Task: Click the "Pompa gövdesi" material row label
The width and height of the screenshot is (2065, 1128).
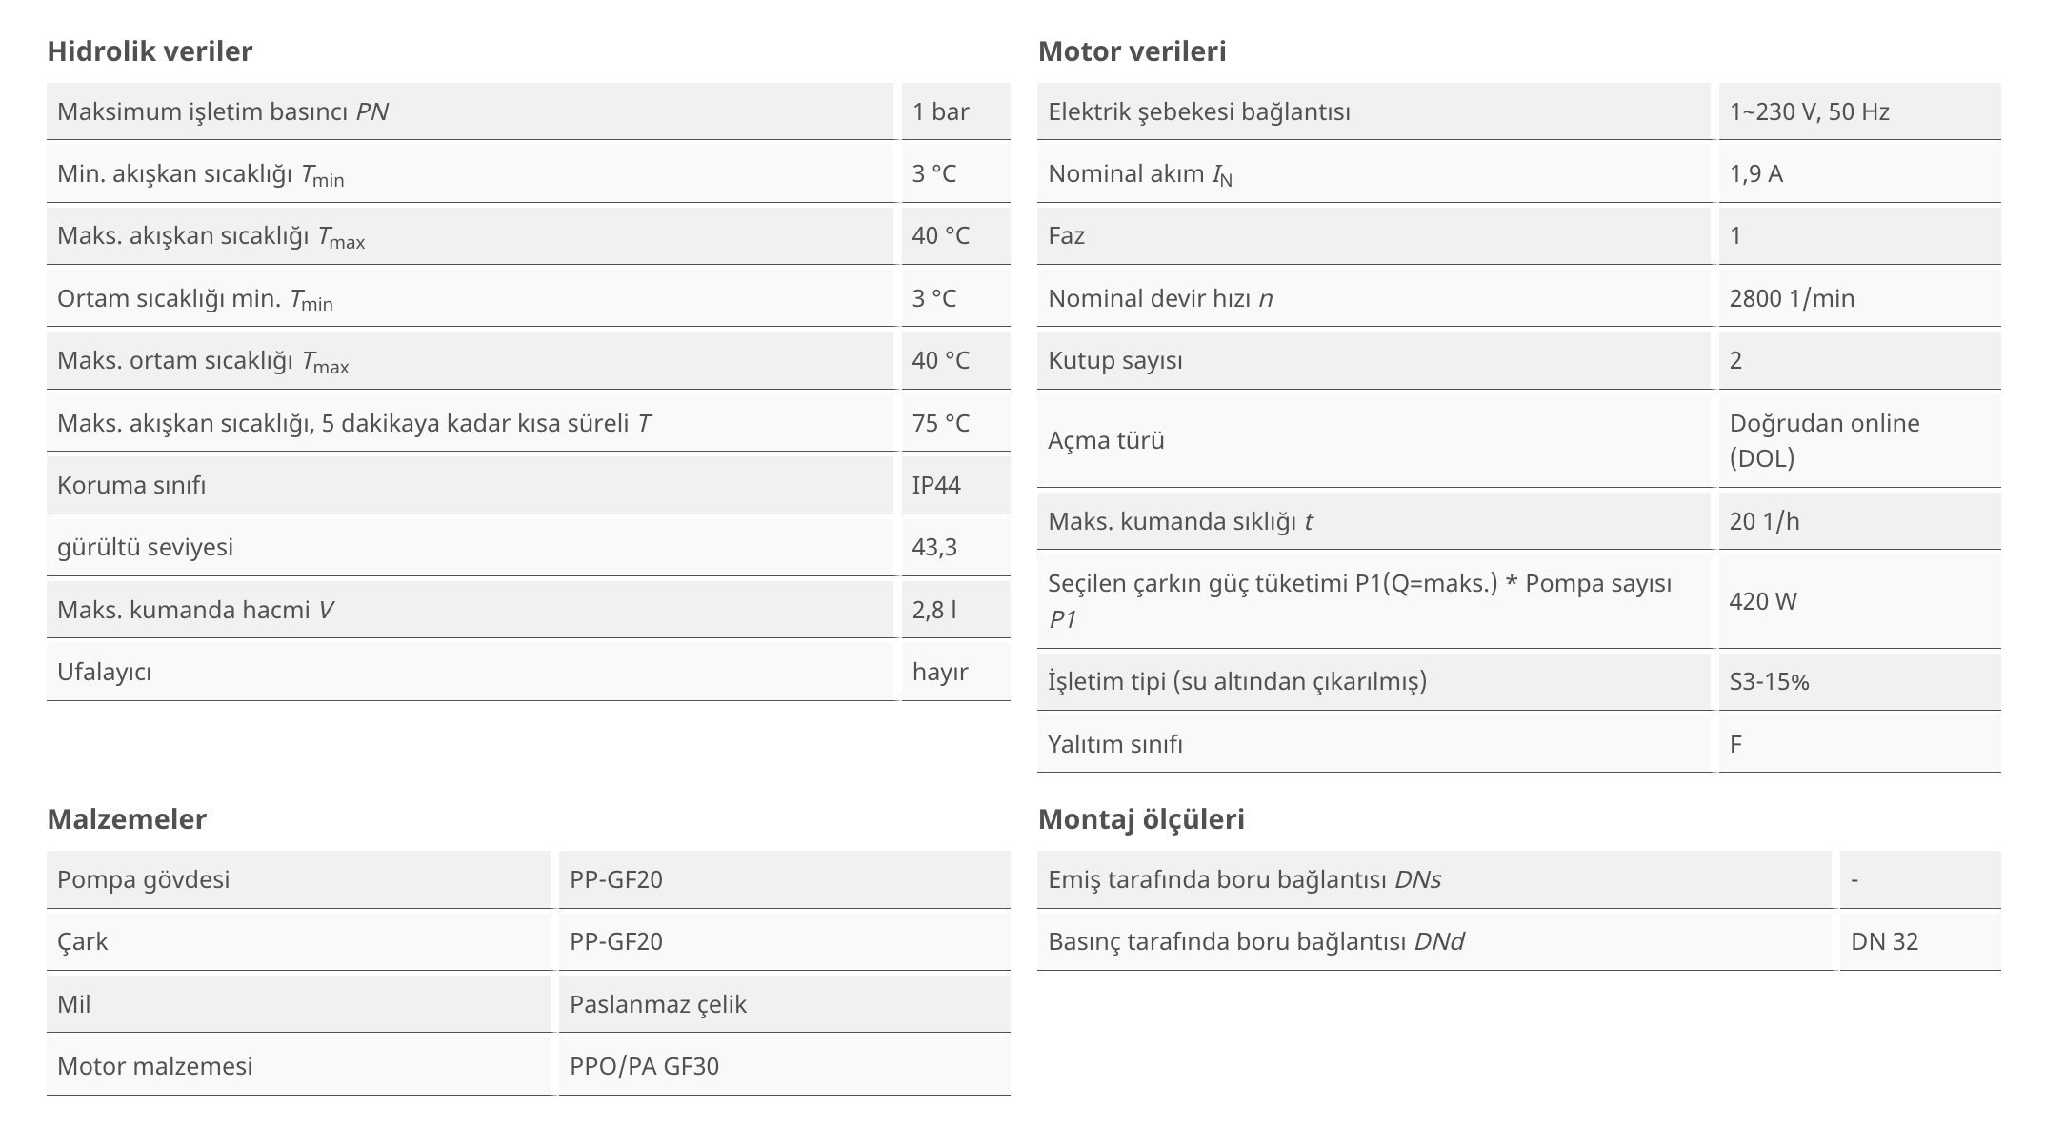Action: point(143,879)
